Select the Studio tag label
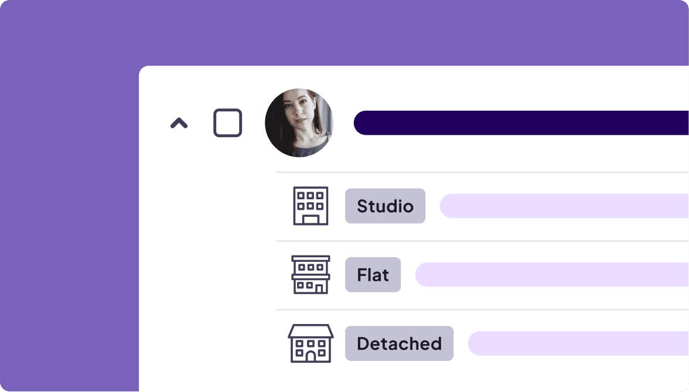 pyautogui.click(x=385, y=206)
